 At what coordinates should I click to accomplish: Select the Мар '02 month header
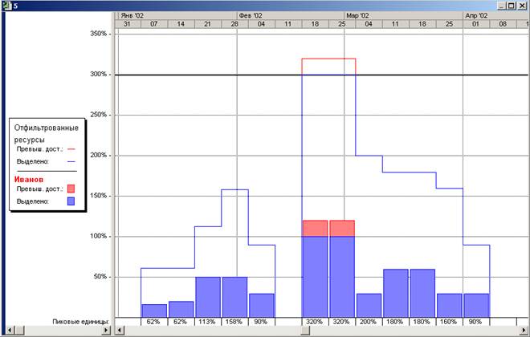[x=404, y=15]
